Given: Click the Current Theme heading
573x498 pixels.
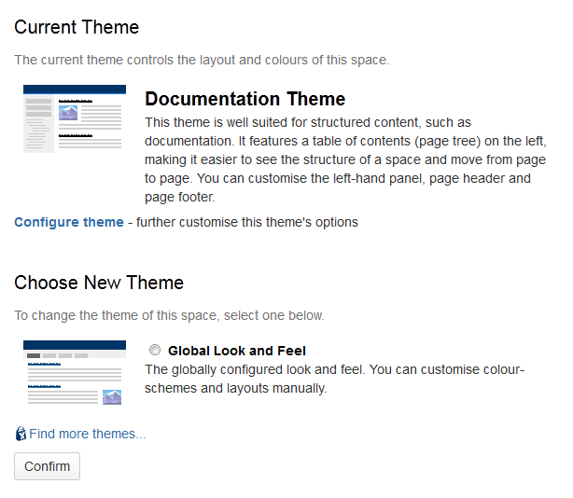Looking at the screenshot, I should point(77,27).
